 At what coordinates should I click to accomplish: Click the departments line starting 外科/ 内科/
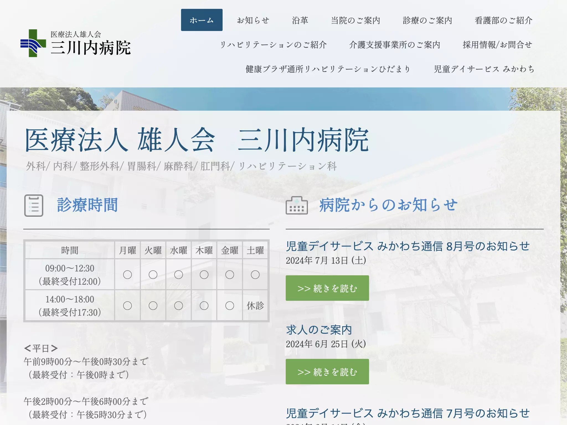(x=181, y=166)
